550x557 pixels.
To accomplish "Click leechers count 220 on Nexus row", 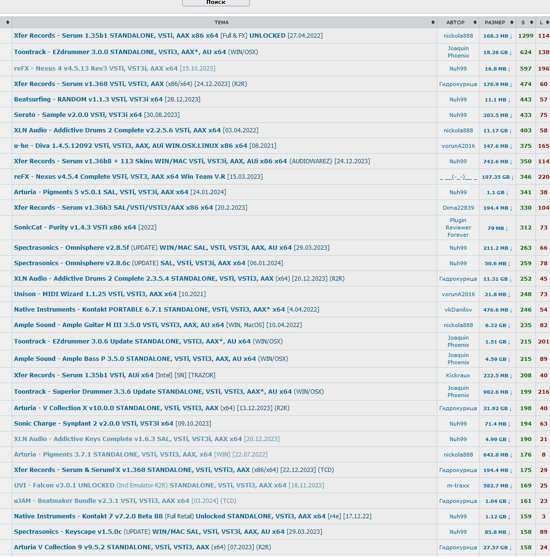I will click(x=543, y=176).
